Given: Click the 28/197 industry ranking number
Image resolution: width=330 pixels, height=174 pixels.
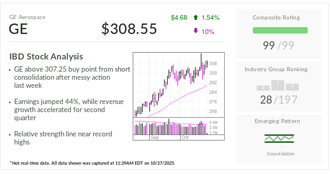Looking at the screenshot, I should tap(279, 100).
